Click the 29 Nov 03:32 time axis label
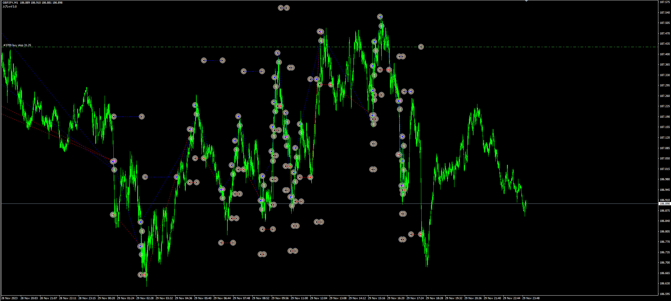This screenshot has height=301, width=671. (x=164, y=298)
